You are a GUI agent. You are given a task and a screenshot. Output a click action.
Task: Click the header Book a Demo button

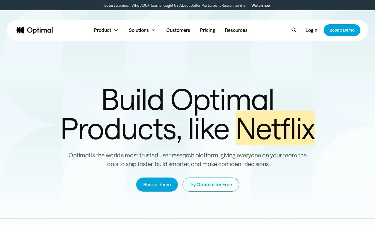click(342, 30)
